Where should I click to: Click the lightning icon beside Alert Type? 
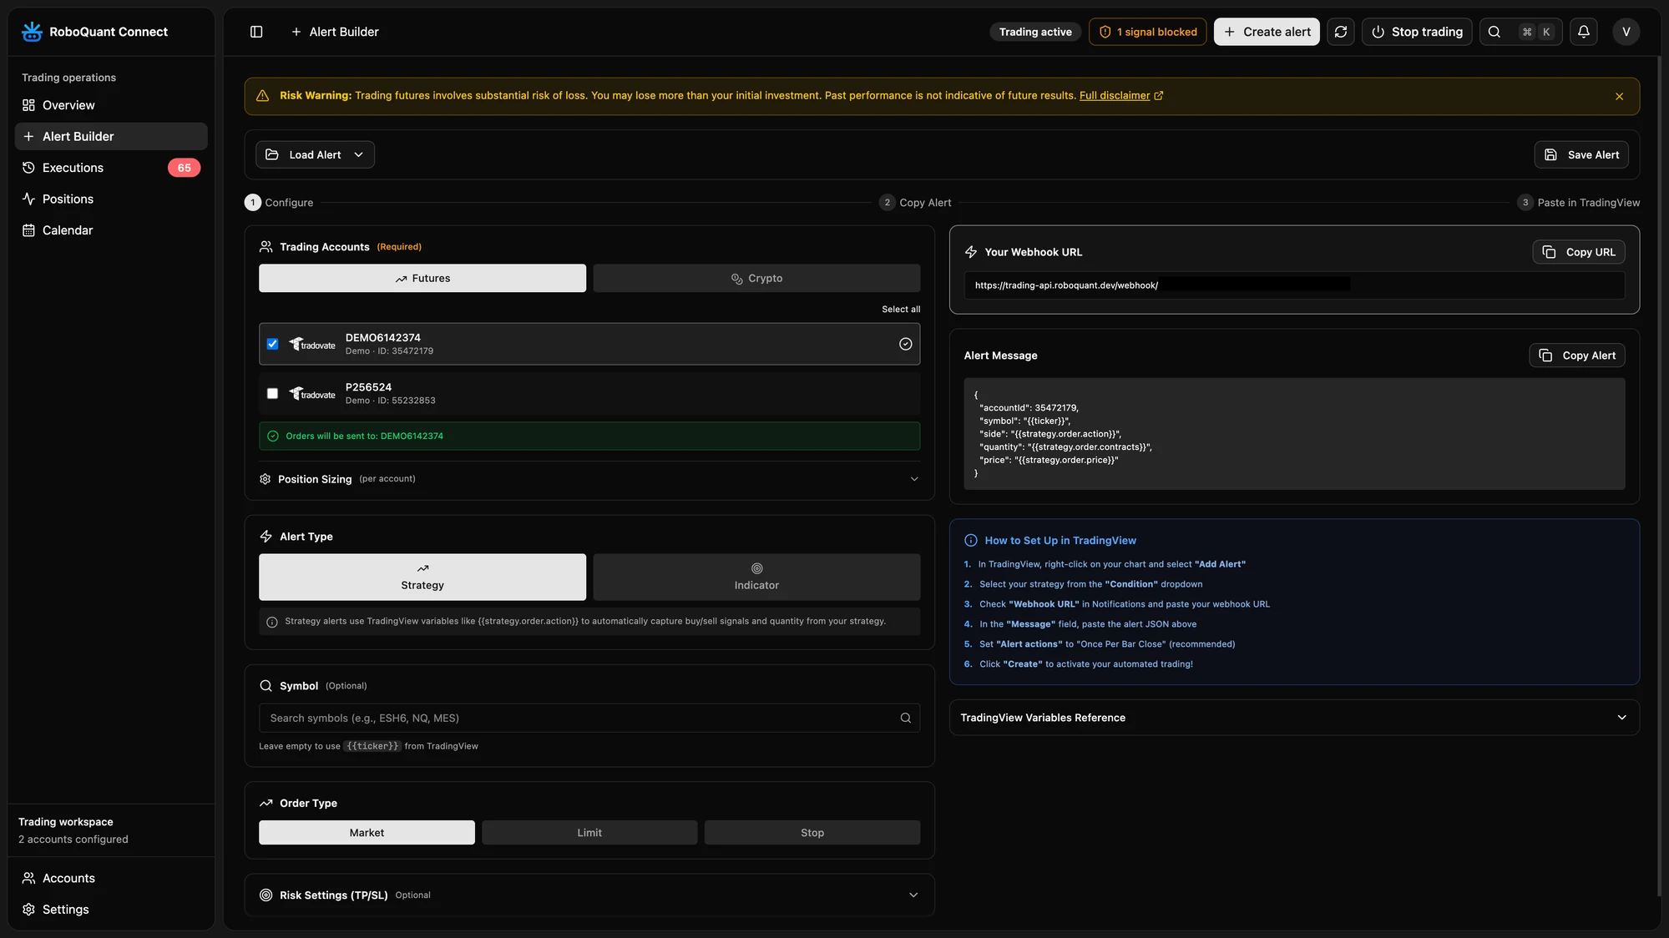[x=266, y=537]
